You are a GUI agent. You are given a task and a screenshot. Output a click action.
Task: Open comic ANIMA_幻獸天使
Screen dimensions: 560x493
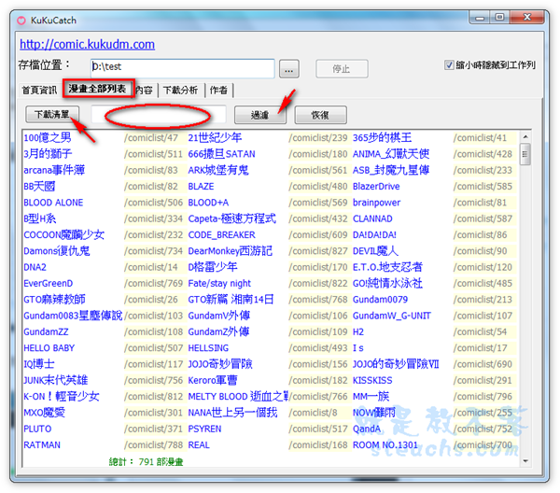[391, 154]
